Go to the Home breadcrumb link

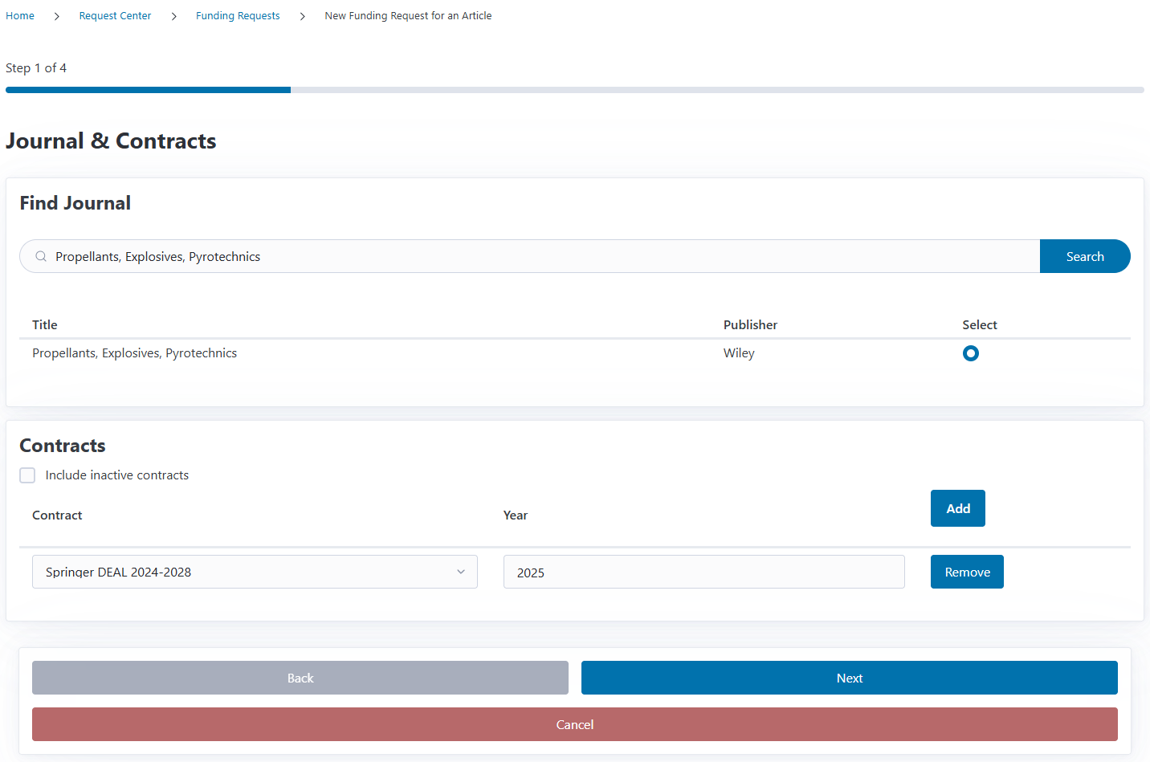pyautogui.click(x=20, y=16)
